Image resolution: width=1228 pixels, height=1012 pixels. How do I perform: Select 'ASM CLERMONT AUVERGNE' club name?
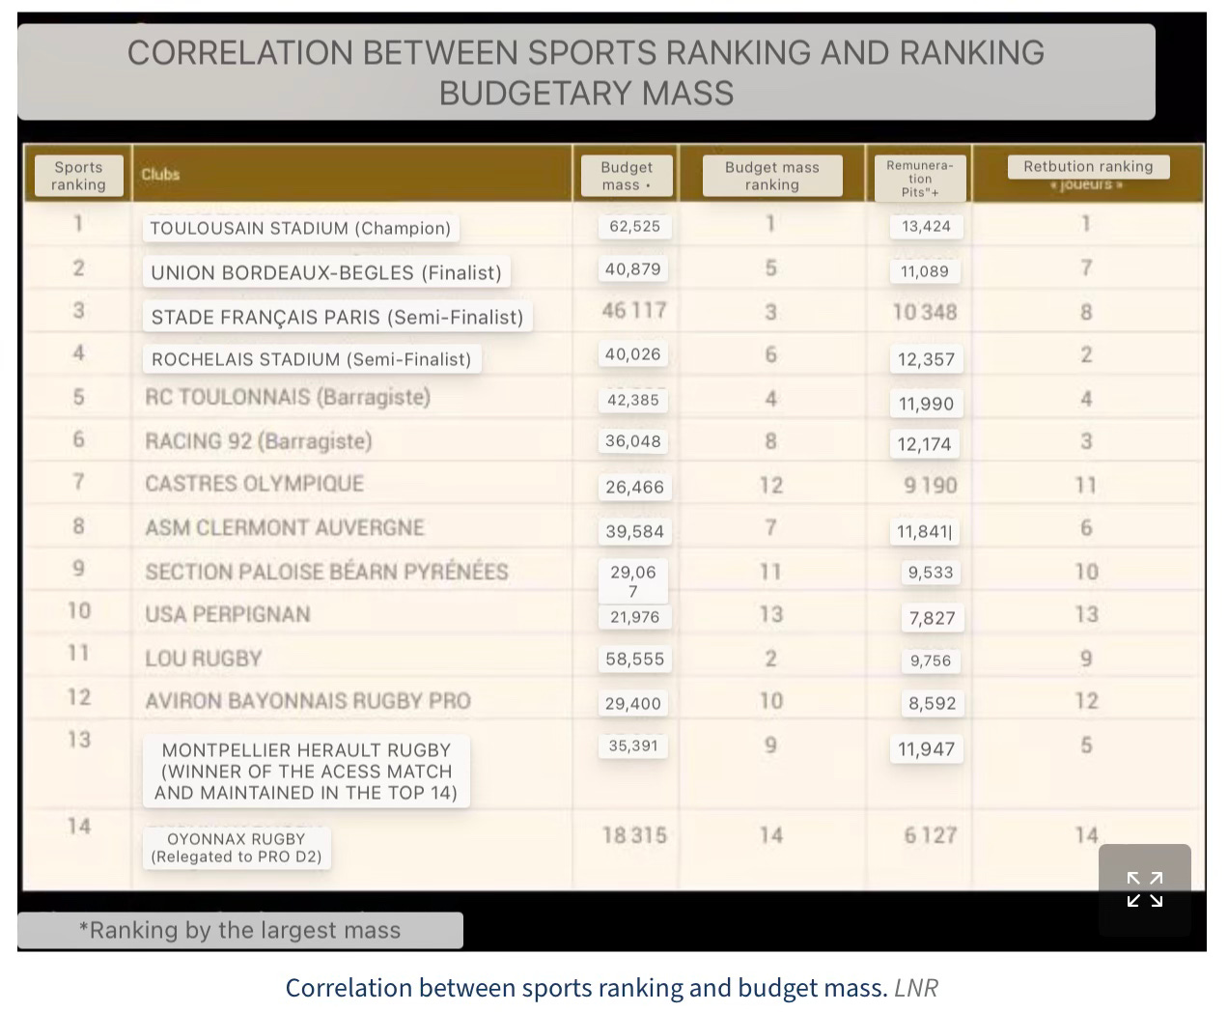285,528
